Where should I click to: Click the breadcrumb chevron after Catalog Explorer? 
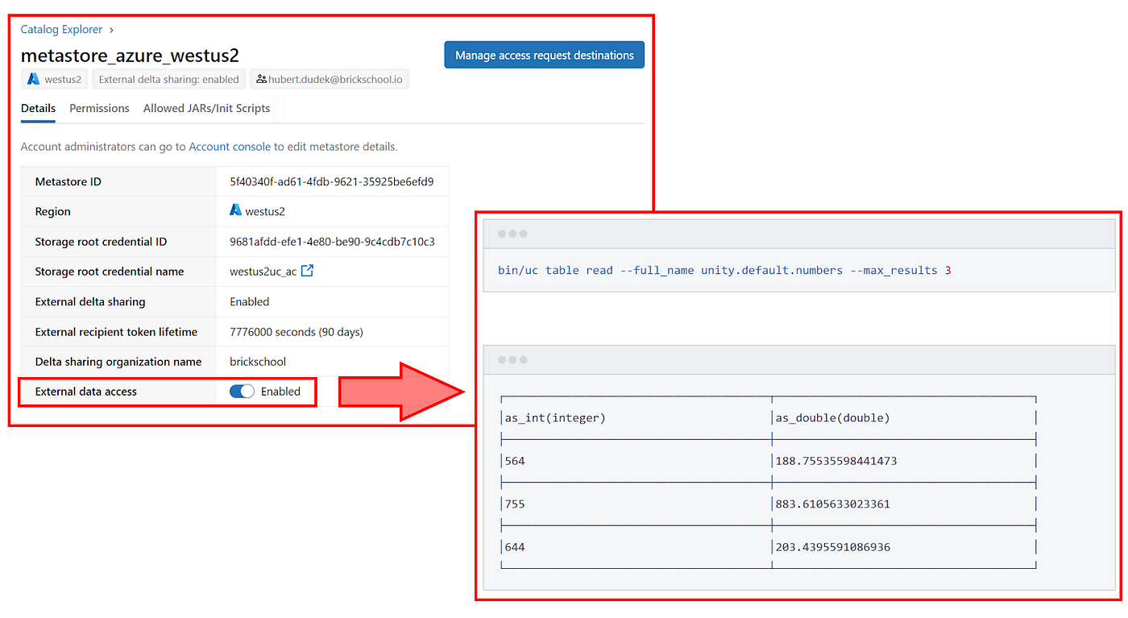[x=111, y=30]
